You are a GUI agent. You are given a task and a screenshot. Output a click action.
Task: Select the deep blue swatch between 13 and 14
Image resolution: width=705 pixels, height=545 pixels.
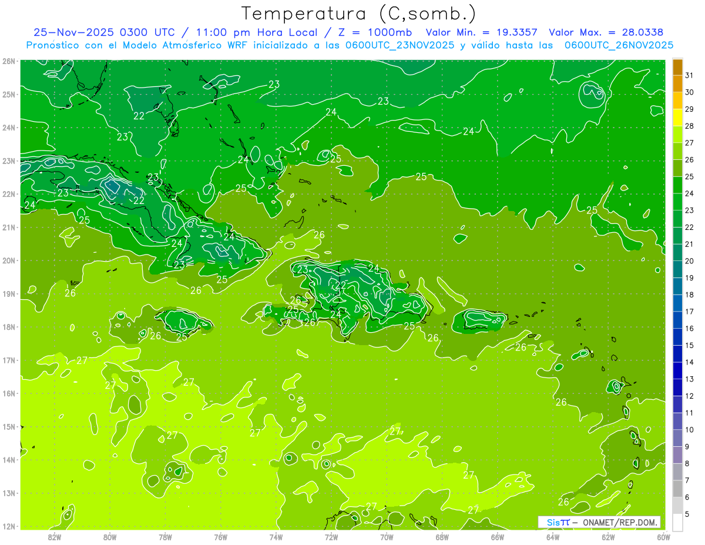pyautogui.click(x=677, y=370)
